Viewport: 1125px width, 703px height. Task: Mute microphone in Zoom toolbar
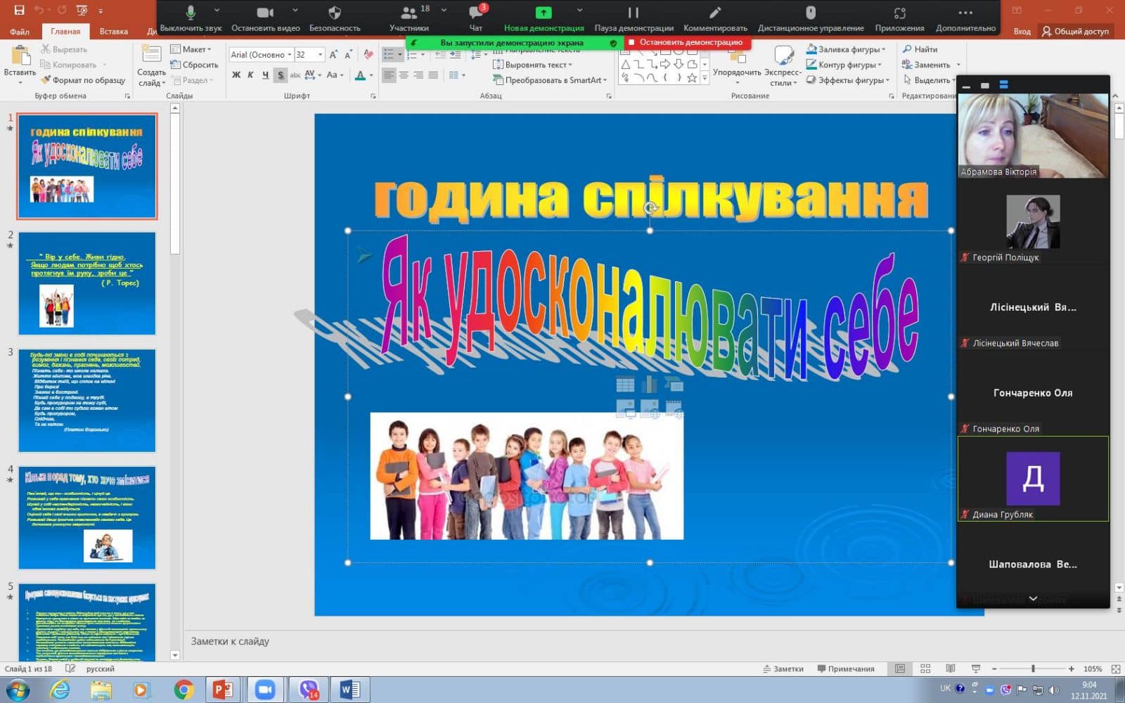(191, 18)
